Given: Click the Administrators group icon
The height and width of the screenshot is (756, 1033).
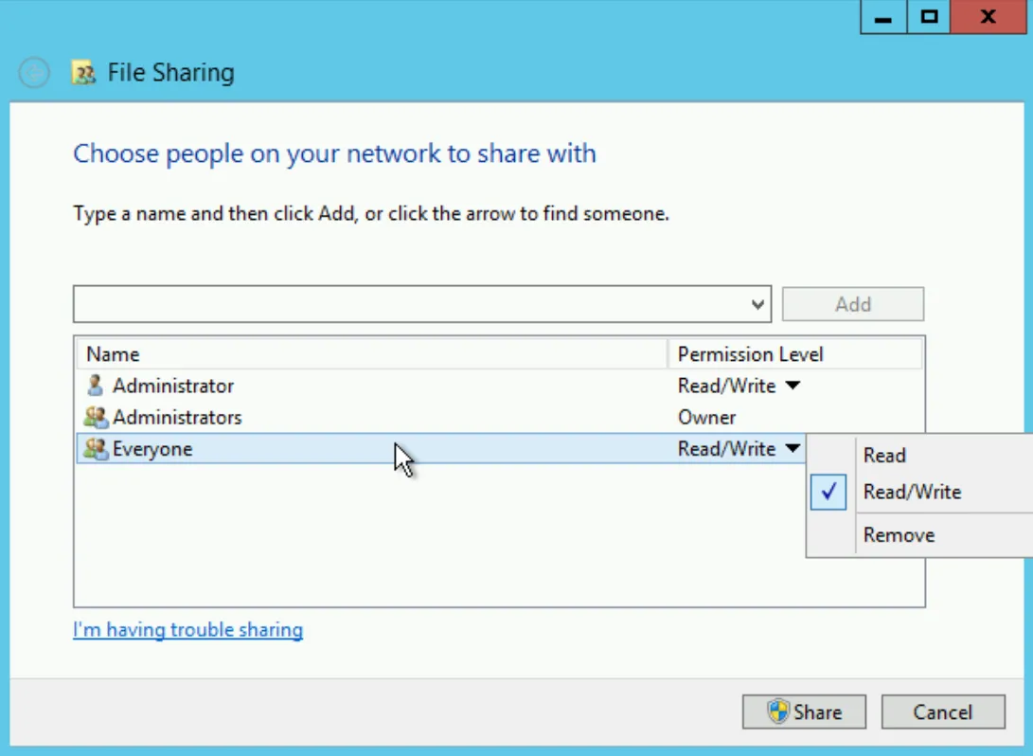Looking at the screenshot, I should point(97,417).
